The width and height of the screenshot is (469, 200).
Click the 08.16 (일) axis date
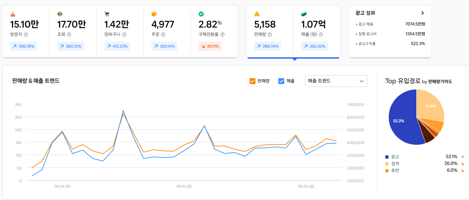[184, 187]
